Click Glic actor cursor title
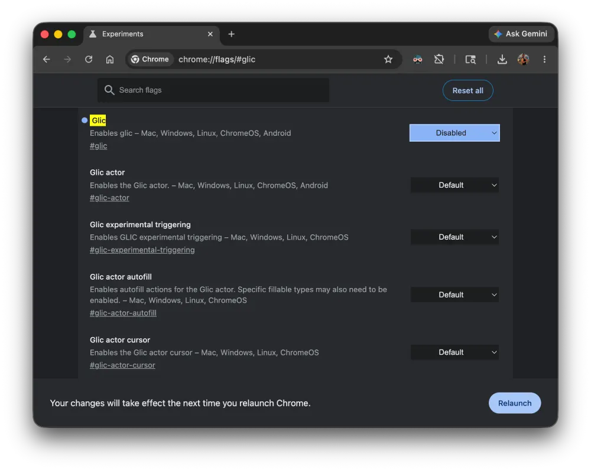 point(120,340)
